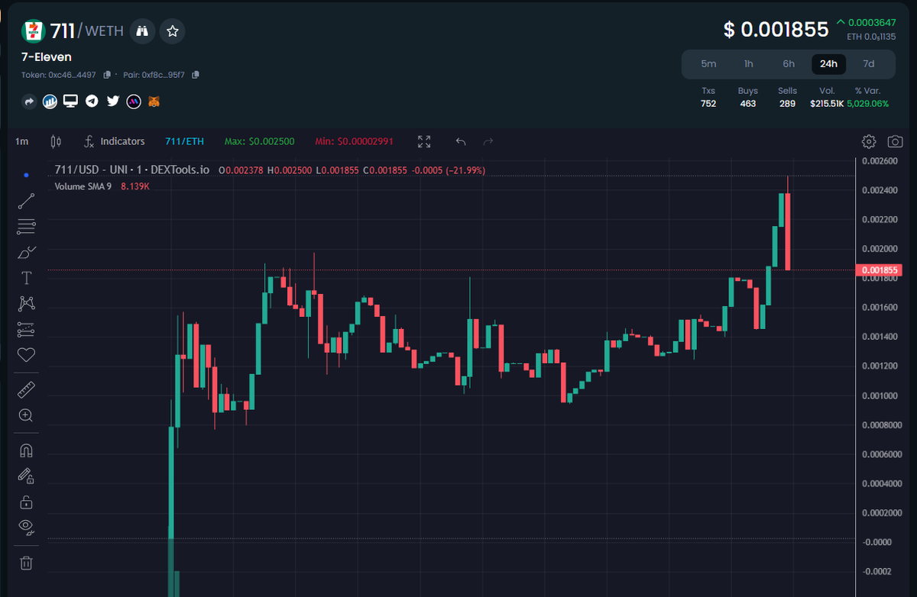The width and height of the screenshot is (917, 597).
Task: Add 711/WETH to favorites with the star
Action: tap(173, 31)
